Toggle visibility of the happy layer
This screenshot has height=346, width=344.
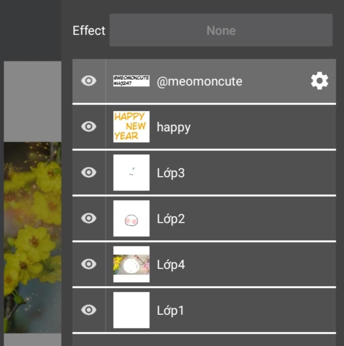coord(89,127)
